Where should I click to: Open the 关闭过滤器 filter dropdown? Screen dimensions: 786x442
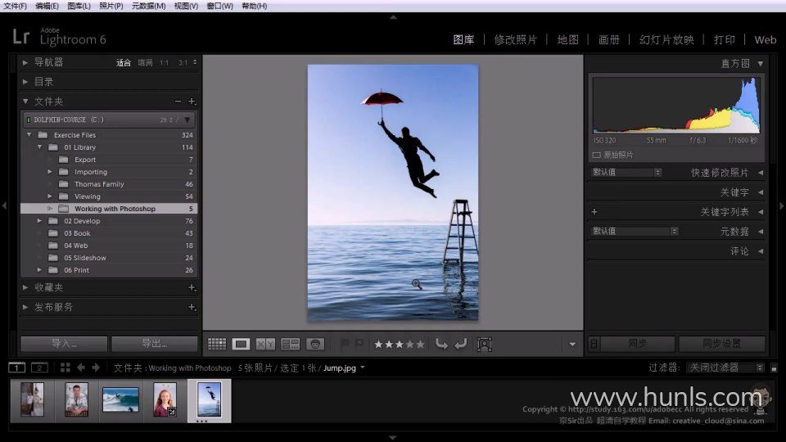click(x=725, y=368)
